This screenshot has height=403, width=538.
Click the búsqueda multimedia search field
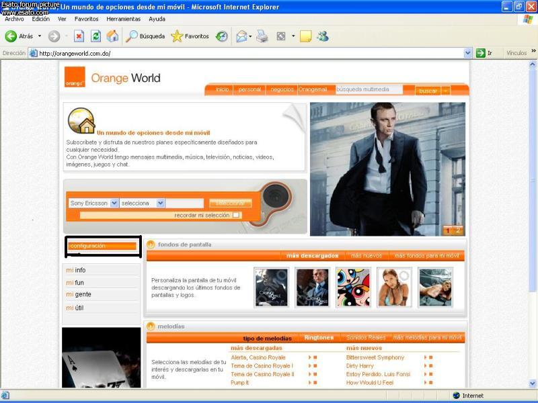coord(369,89)
